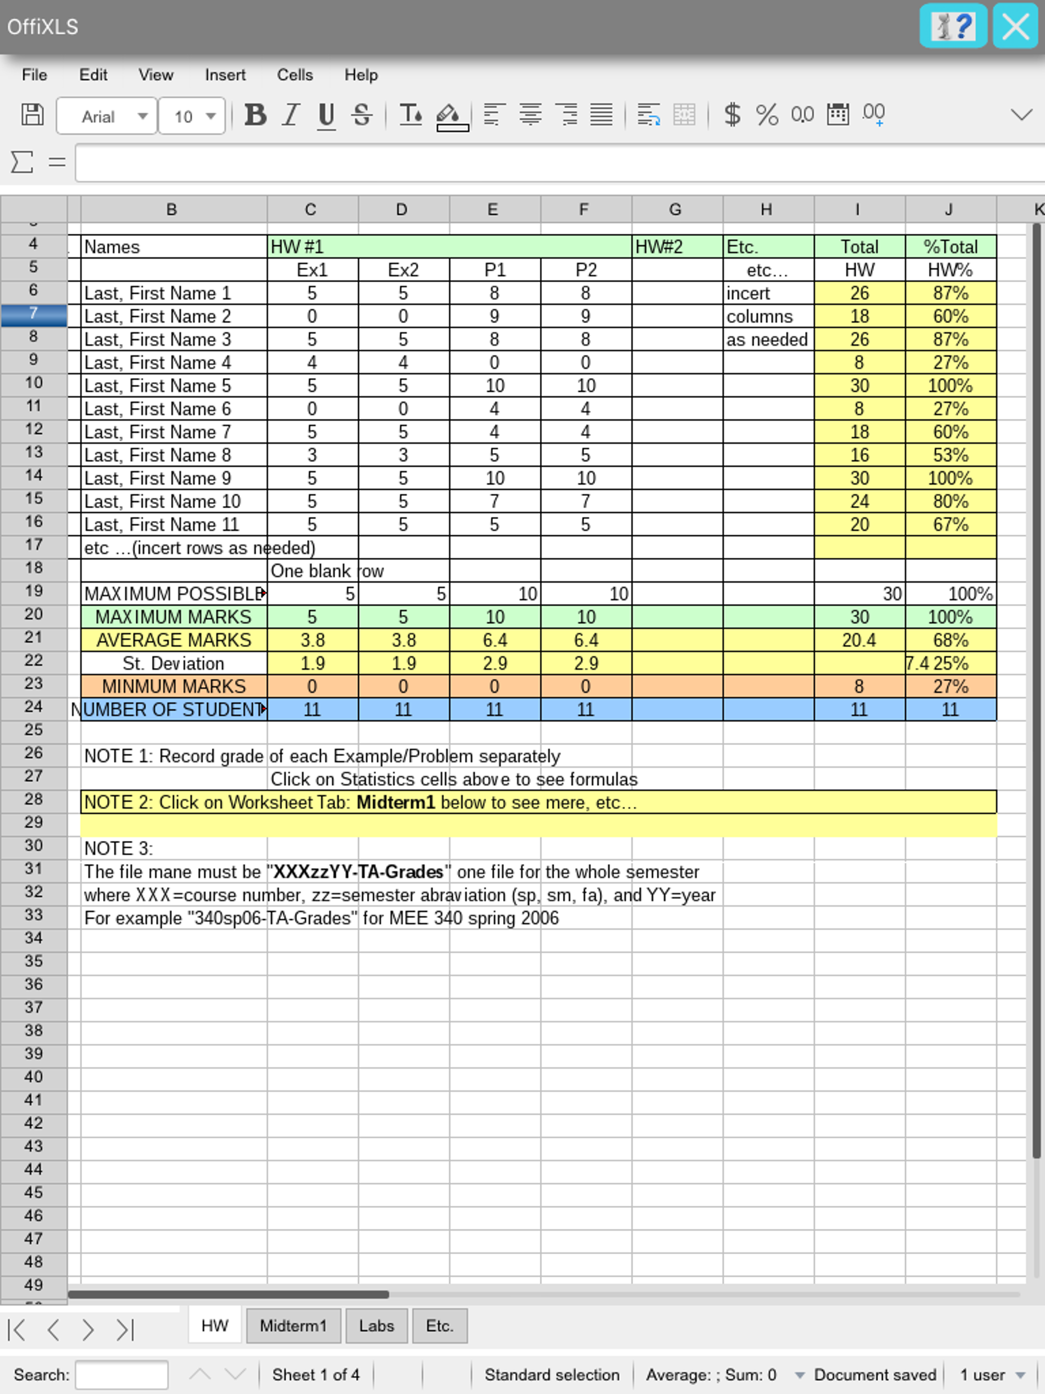Viewport: 1045px width, 1394px height.
Task: Toggle bold formatting
Action: tap(255, 115)
